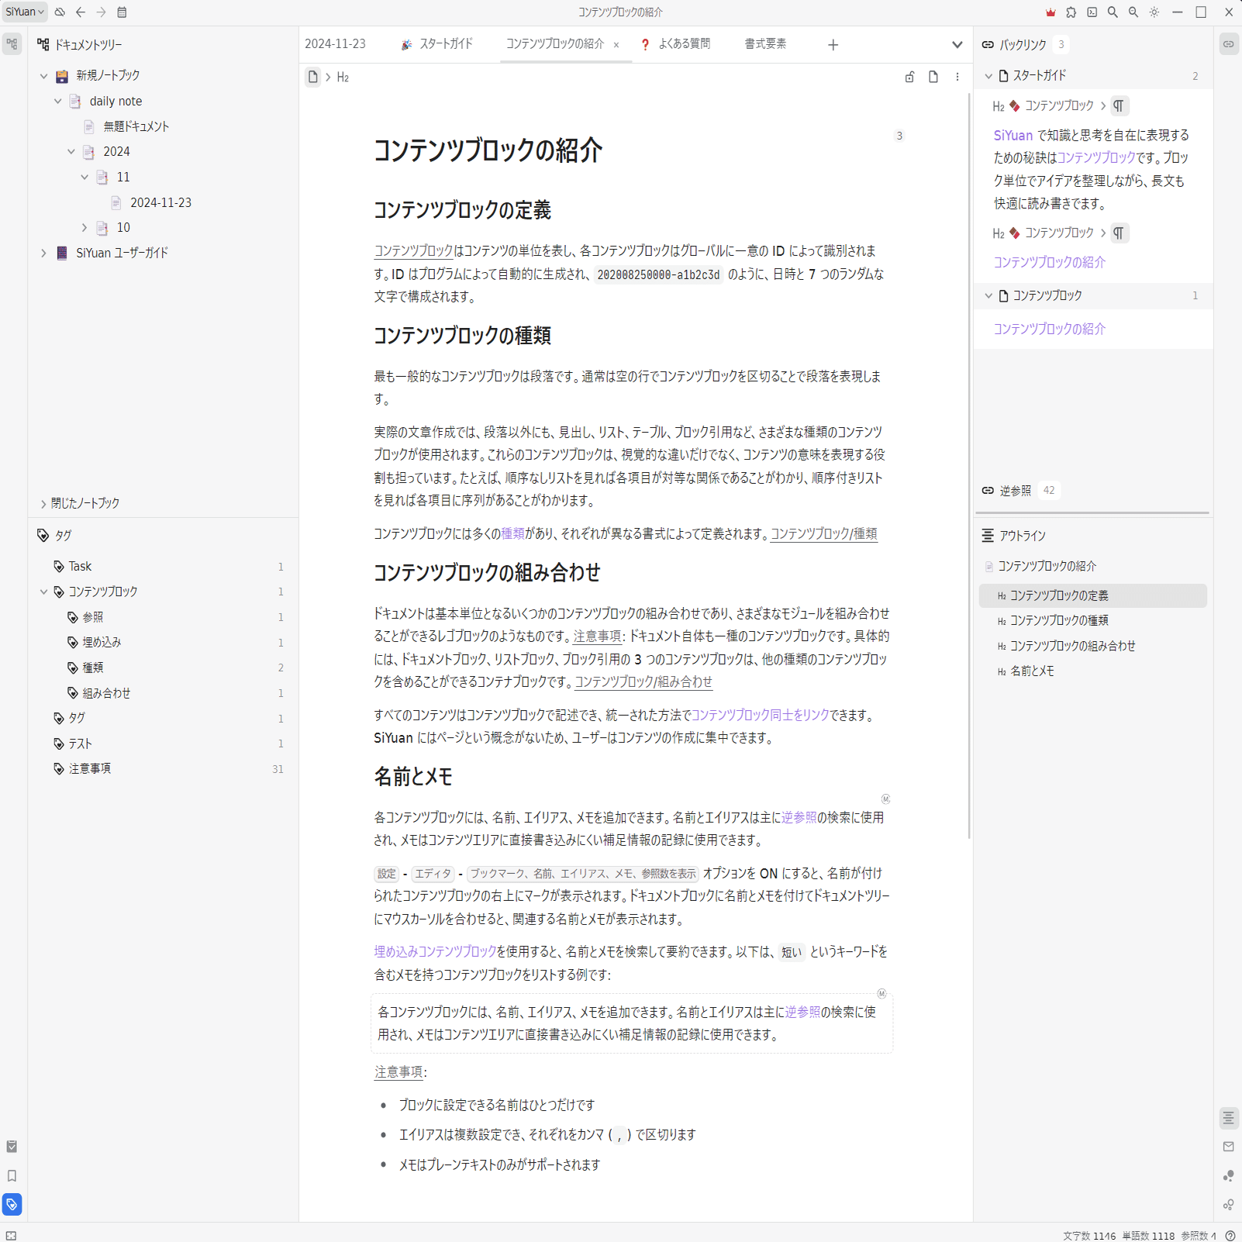
Task: Expand the 10 tree node
Action: (x=85, y=228)
